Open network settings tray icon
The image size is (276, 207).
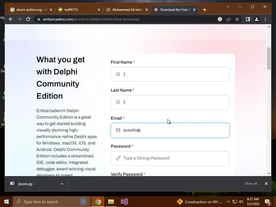(x=235, y=202)
